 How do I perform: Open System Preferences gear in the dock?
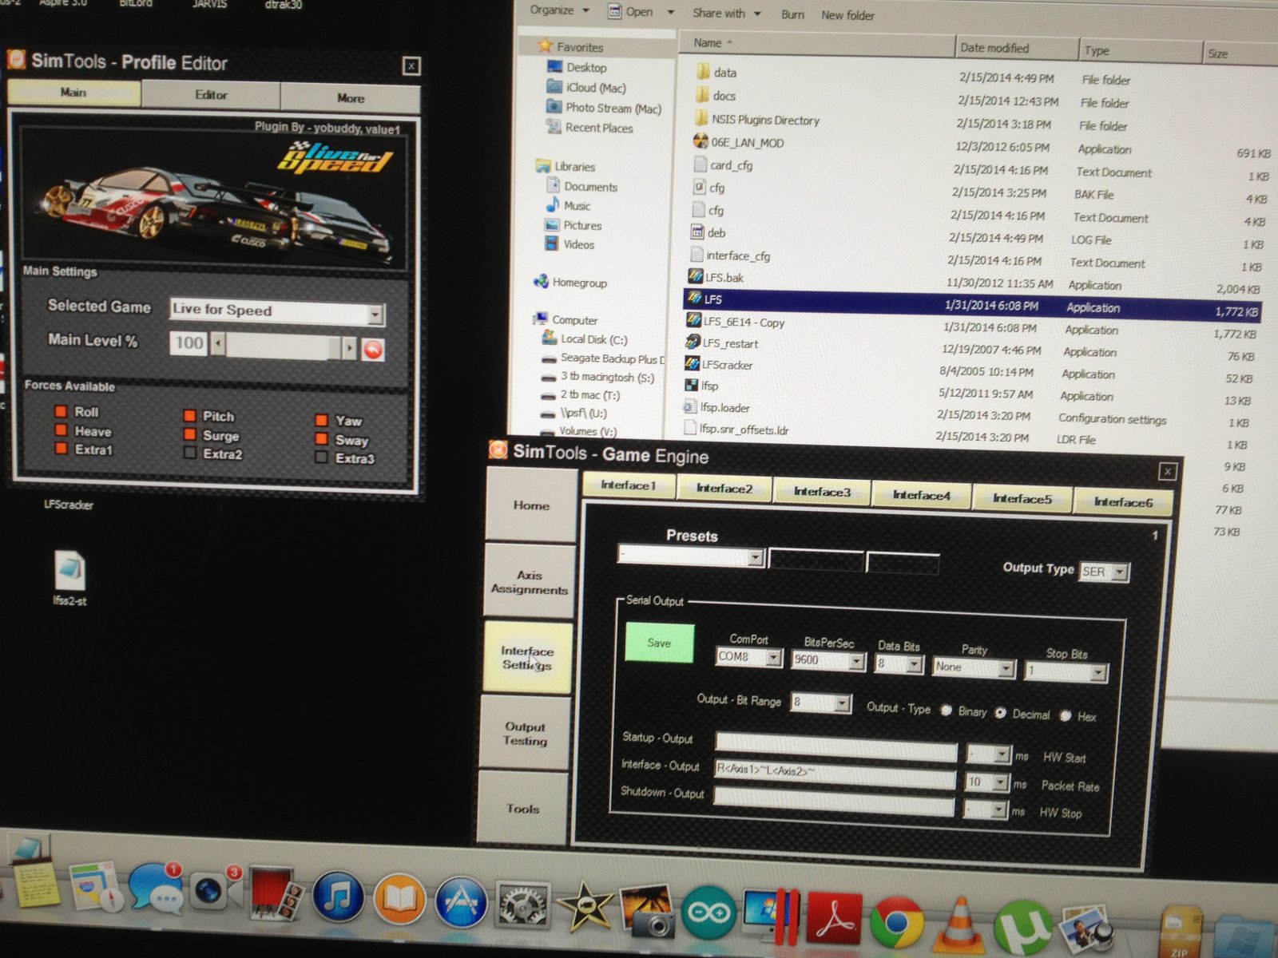click(x=523, y=906)
